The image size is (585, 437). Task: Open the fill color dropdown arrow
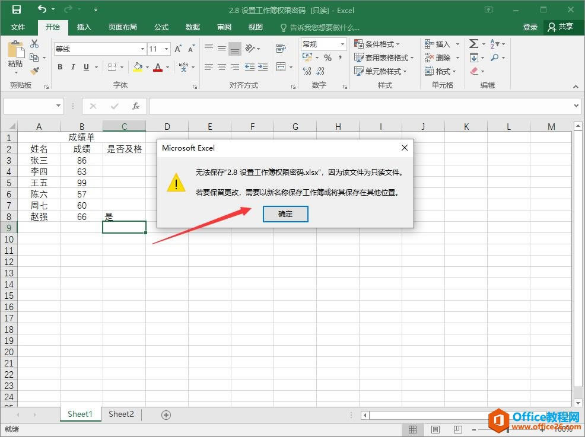pos(146,67)
